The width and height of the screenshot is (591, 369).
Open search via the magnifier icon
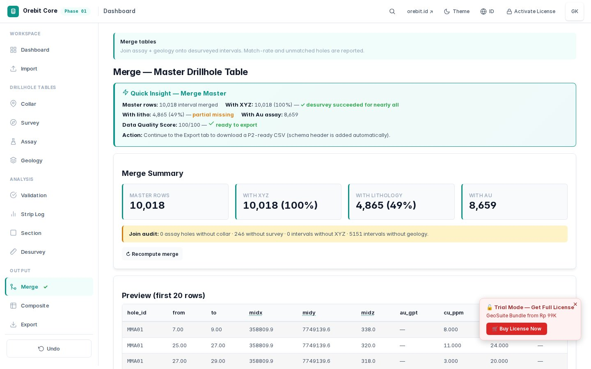pos(392,11)
